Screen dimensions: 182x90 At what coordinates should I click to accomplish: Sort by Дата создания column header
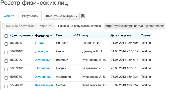click(121, 35)
